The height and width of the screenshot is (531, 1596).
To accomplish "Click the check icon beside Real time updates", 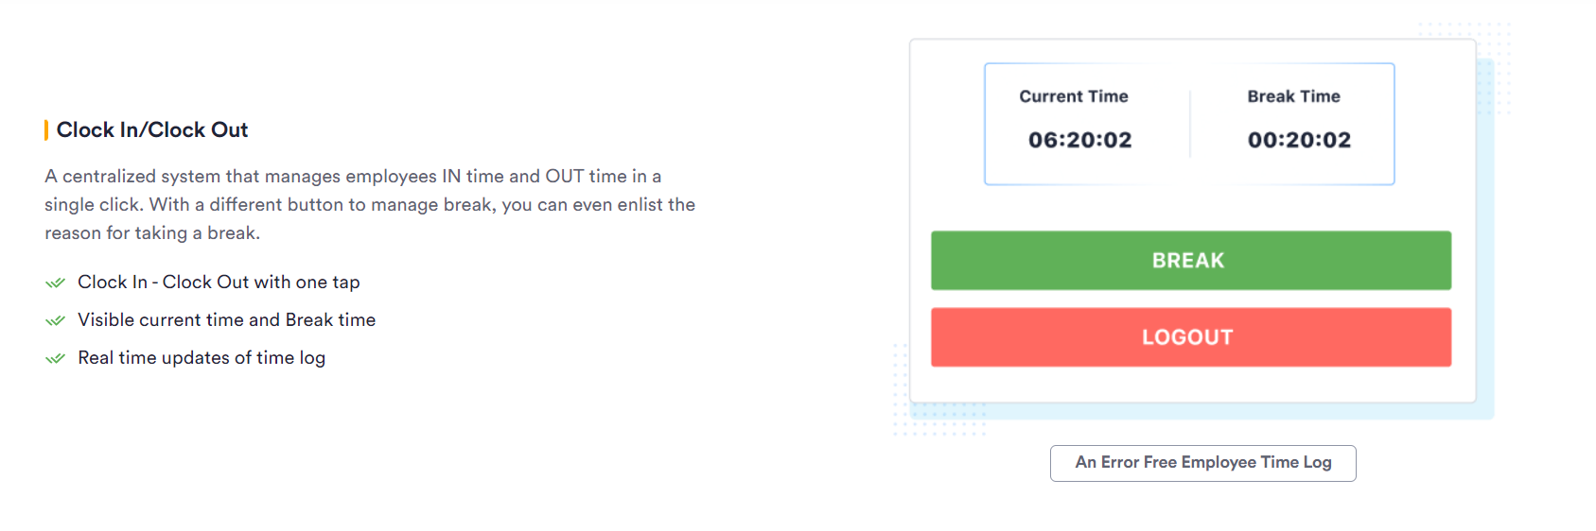I will point(55,358).
